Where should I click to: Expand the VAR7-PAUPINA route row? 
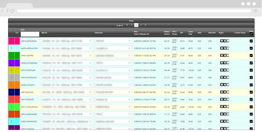pyautogui.click(x=11, y=92)
